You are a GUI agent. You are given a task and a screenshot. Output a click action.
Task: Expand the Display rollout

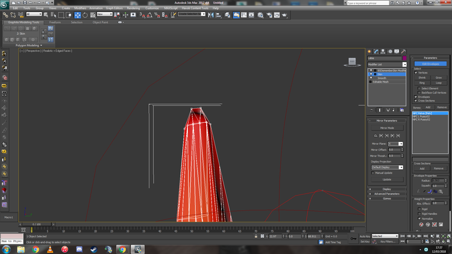pos(387,189)
